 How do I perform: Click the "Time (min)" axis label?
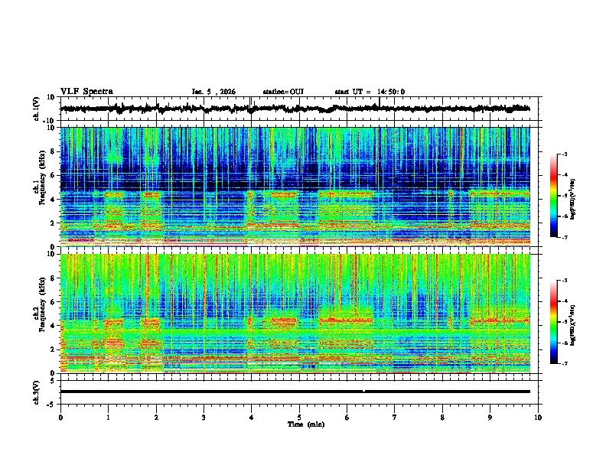point(306,424)
